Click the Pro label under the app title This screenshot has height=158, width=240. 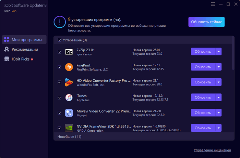point(14,11)
